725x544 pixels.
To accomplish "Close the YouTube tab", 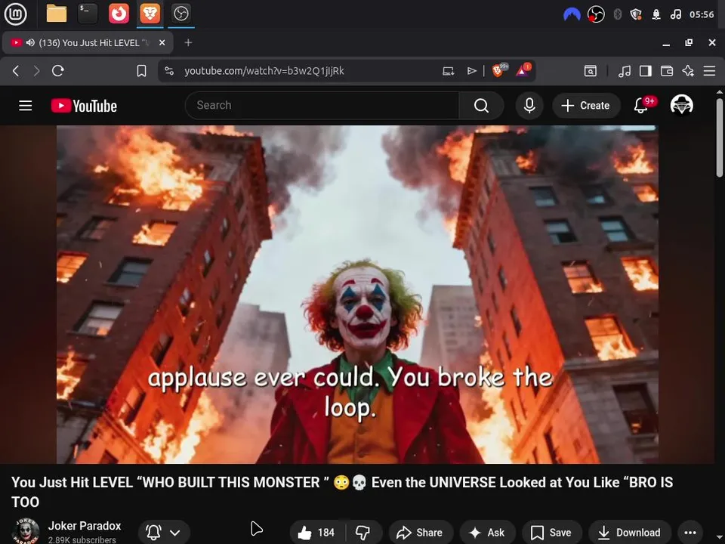I will click(162, 42).
